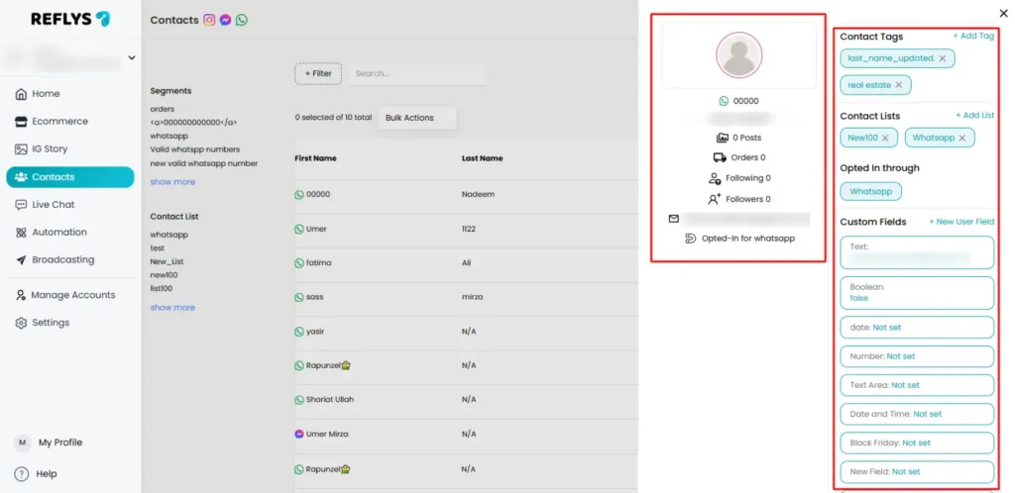Click the Instagram icon beside Contacts
The image size is (1015, 493).
pos(209,20)
